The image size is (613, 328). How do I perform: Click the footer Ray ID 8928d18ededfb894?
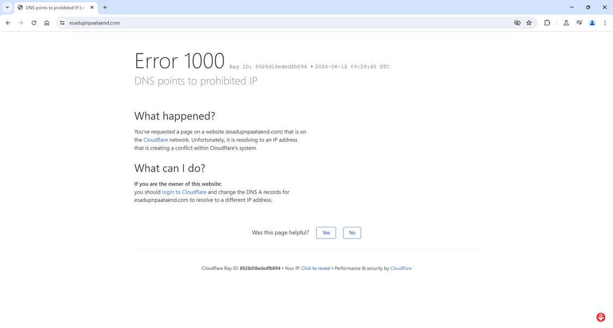tap(260, 269)
